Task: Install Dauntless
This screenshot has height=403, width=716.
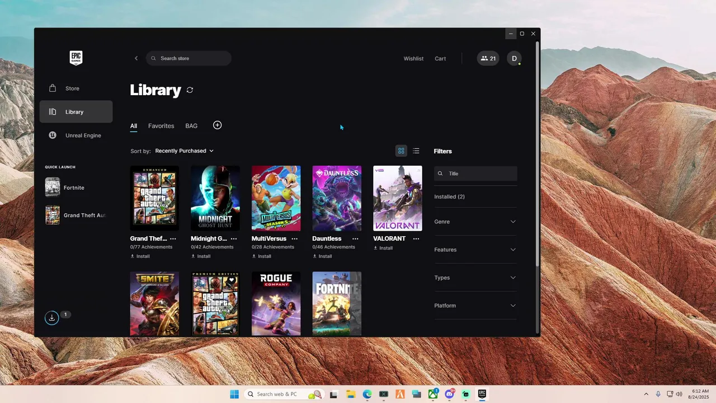Action: click(x=322, y=256)
